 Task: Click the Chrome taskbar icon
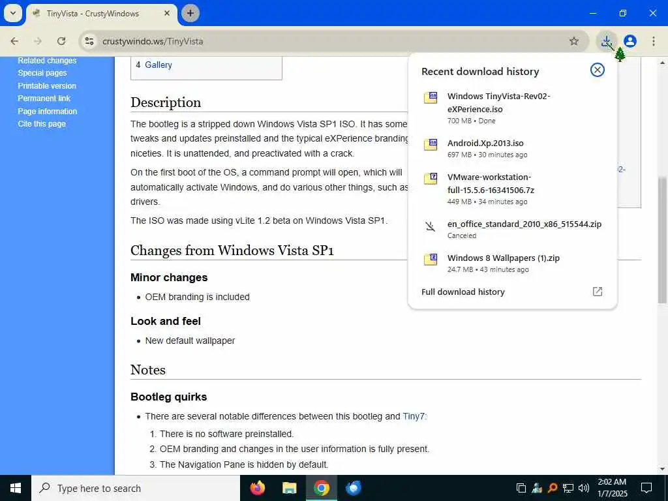pyautogui.click(x=321, y=488)
